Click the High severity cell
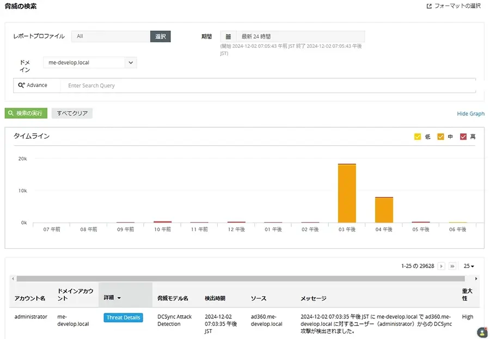This screenshot has height=339, width=490. (468, 317)
